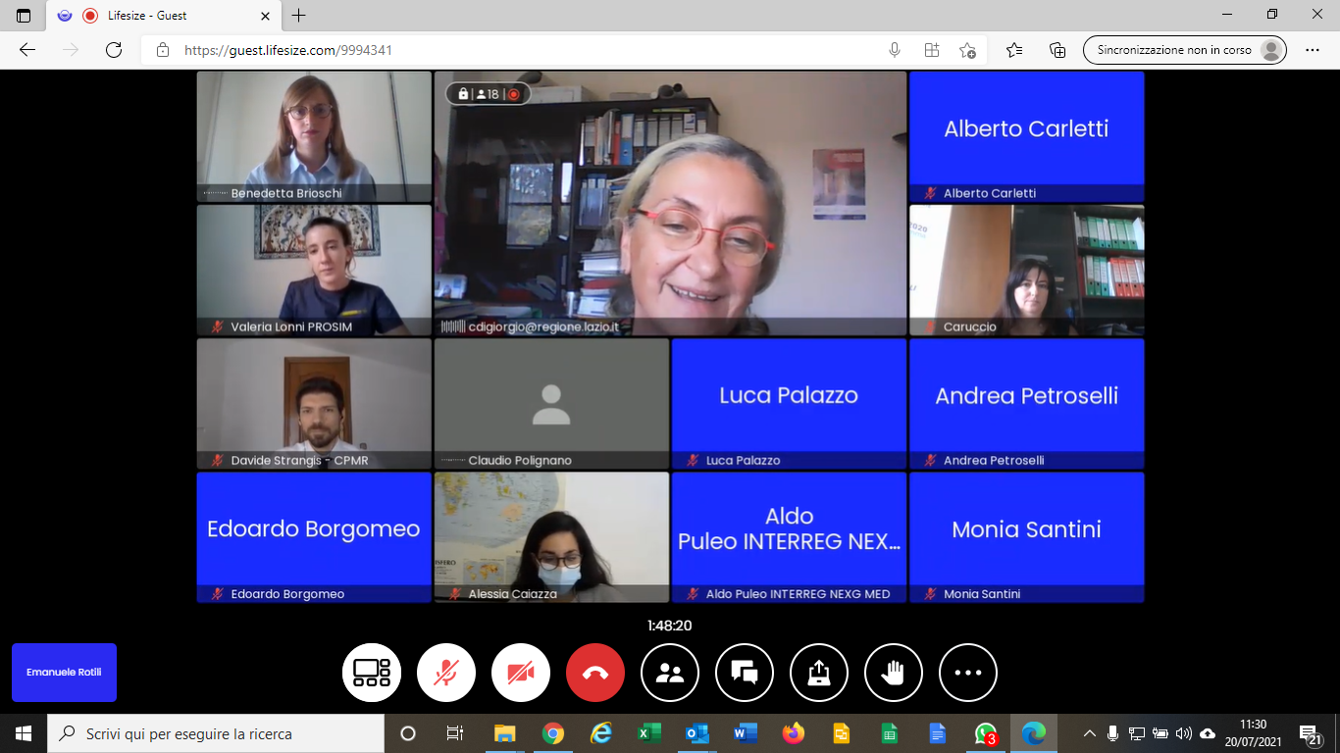The height and width of the screenshot is (753, 1340).
Task: Click the address bar URL field
Action: [x=510, y=50]
